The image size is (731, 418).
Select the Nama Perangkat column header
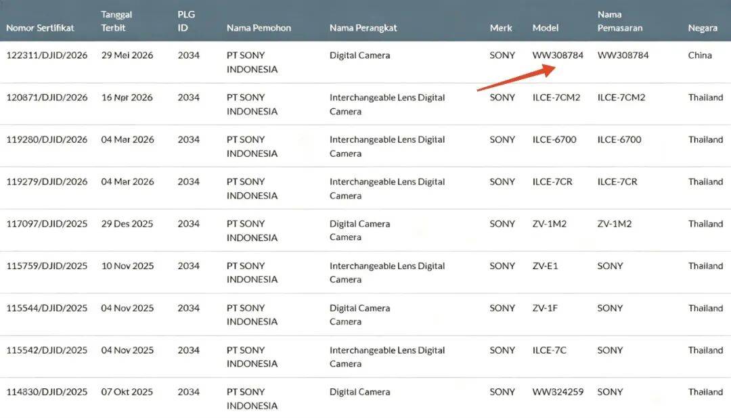click(363, 28)
